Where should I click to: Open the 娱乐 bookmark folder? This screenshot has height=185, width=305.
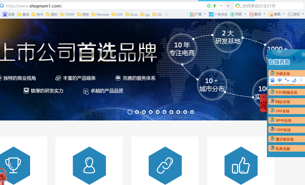click(52, 14)
